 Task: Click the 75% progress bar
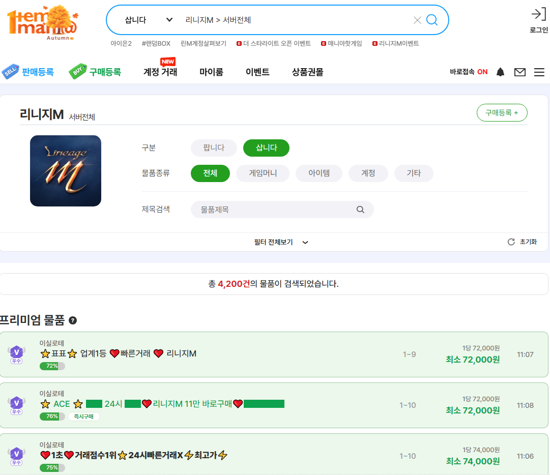[x=52, y=468]
